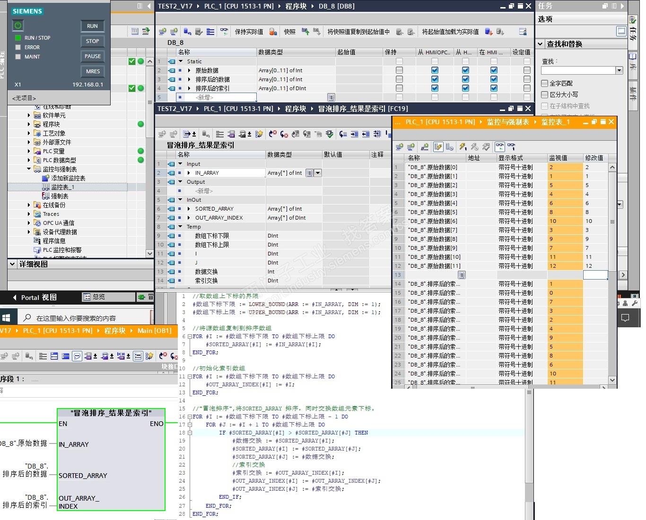The width and height of the screenshot is (646, 520).
Task: Click the watch table vertical scrollbar down arrow
Action: coord(612,380)
